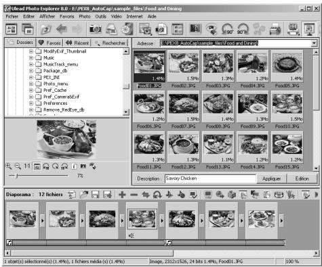Expand the Music folder node

pyautogui.click(x=31, y=58)
